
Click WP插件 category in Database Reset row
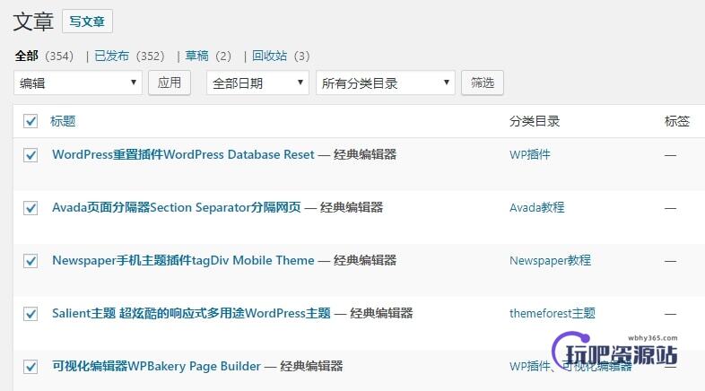point(530,154)
